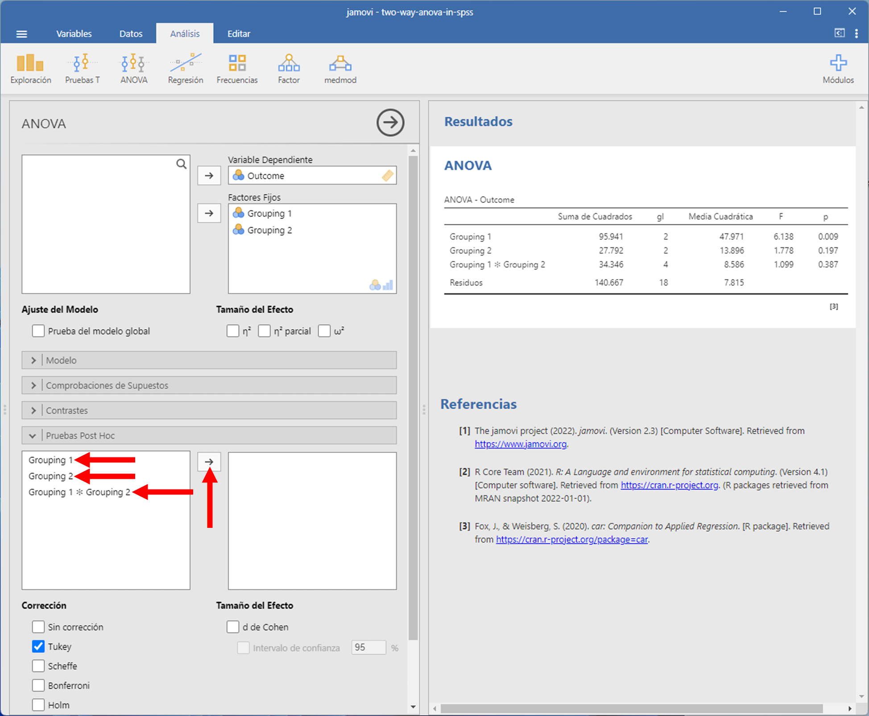Viewport: 869px width, 716px height.
Task: Move selected term to post hoc list
Action: click(209, 462)
